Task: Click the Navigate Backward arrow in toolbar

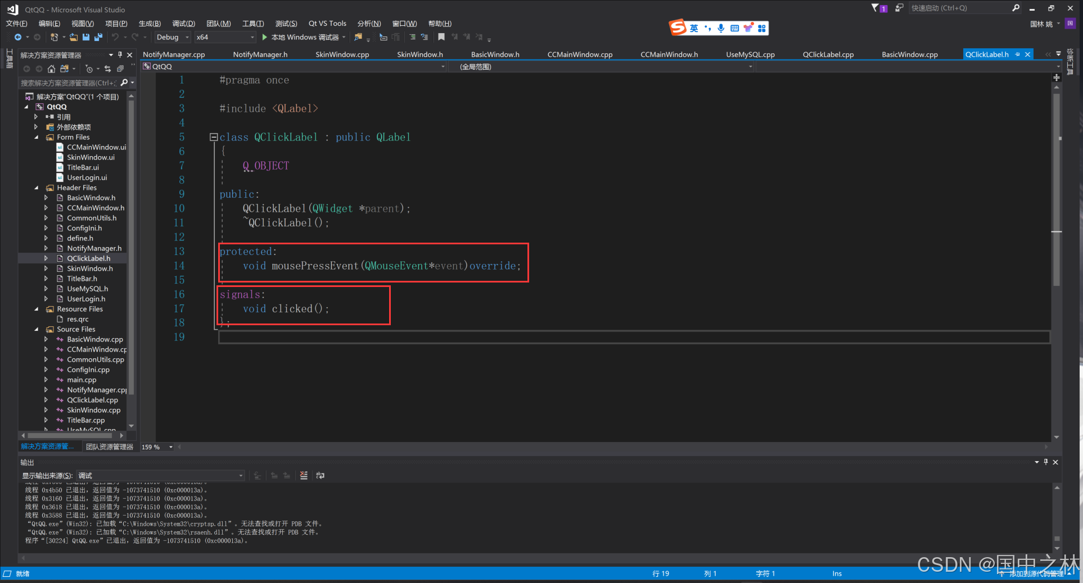Action: [18, 37]
